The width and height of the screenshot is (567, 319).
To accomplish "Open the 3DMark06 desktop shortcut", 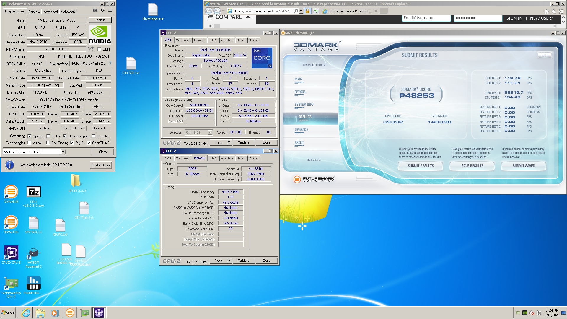I will click(11, 224).
